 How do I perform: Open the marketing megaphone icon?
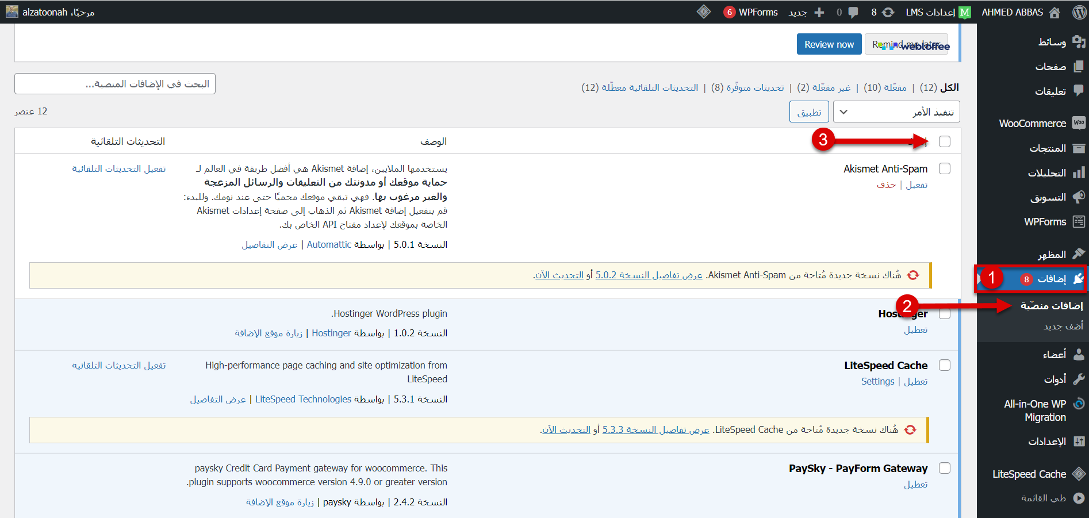[1079, 197]
